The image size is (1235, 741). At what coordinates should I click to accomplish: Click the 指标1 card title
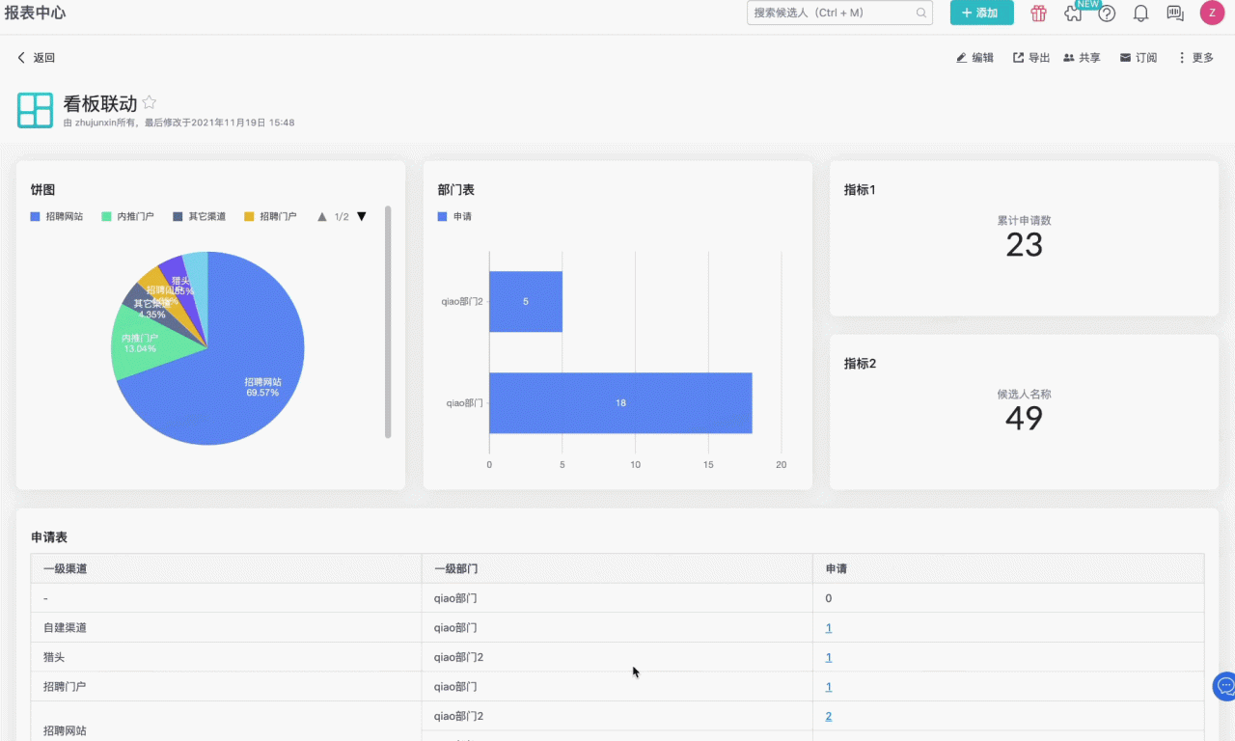coord(860,190)
